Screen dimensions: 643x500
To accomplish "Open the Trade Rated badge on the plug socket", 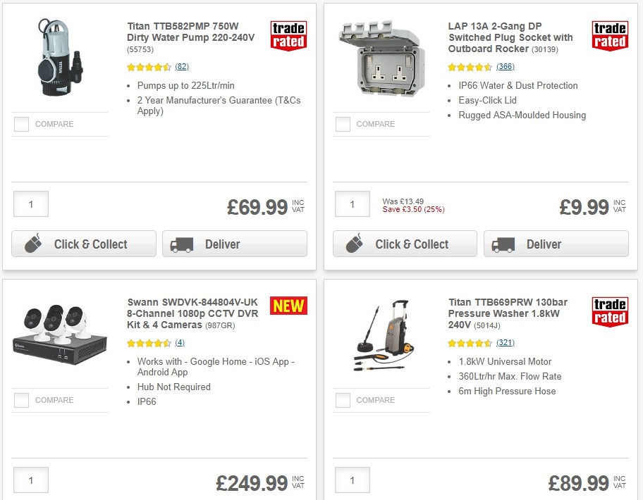I will (609, 35).
